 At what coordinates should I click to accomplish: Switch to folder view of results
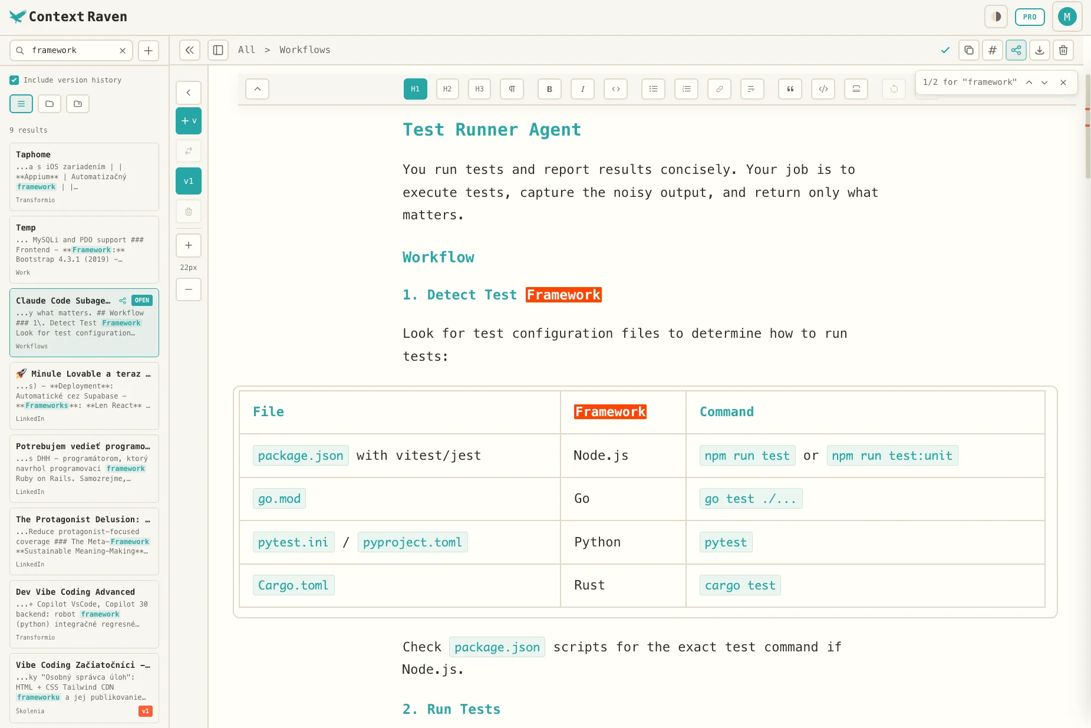pos(50,104)
